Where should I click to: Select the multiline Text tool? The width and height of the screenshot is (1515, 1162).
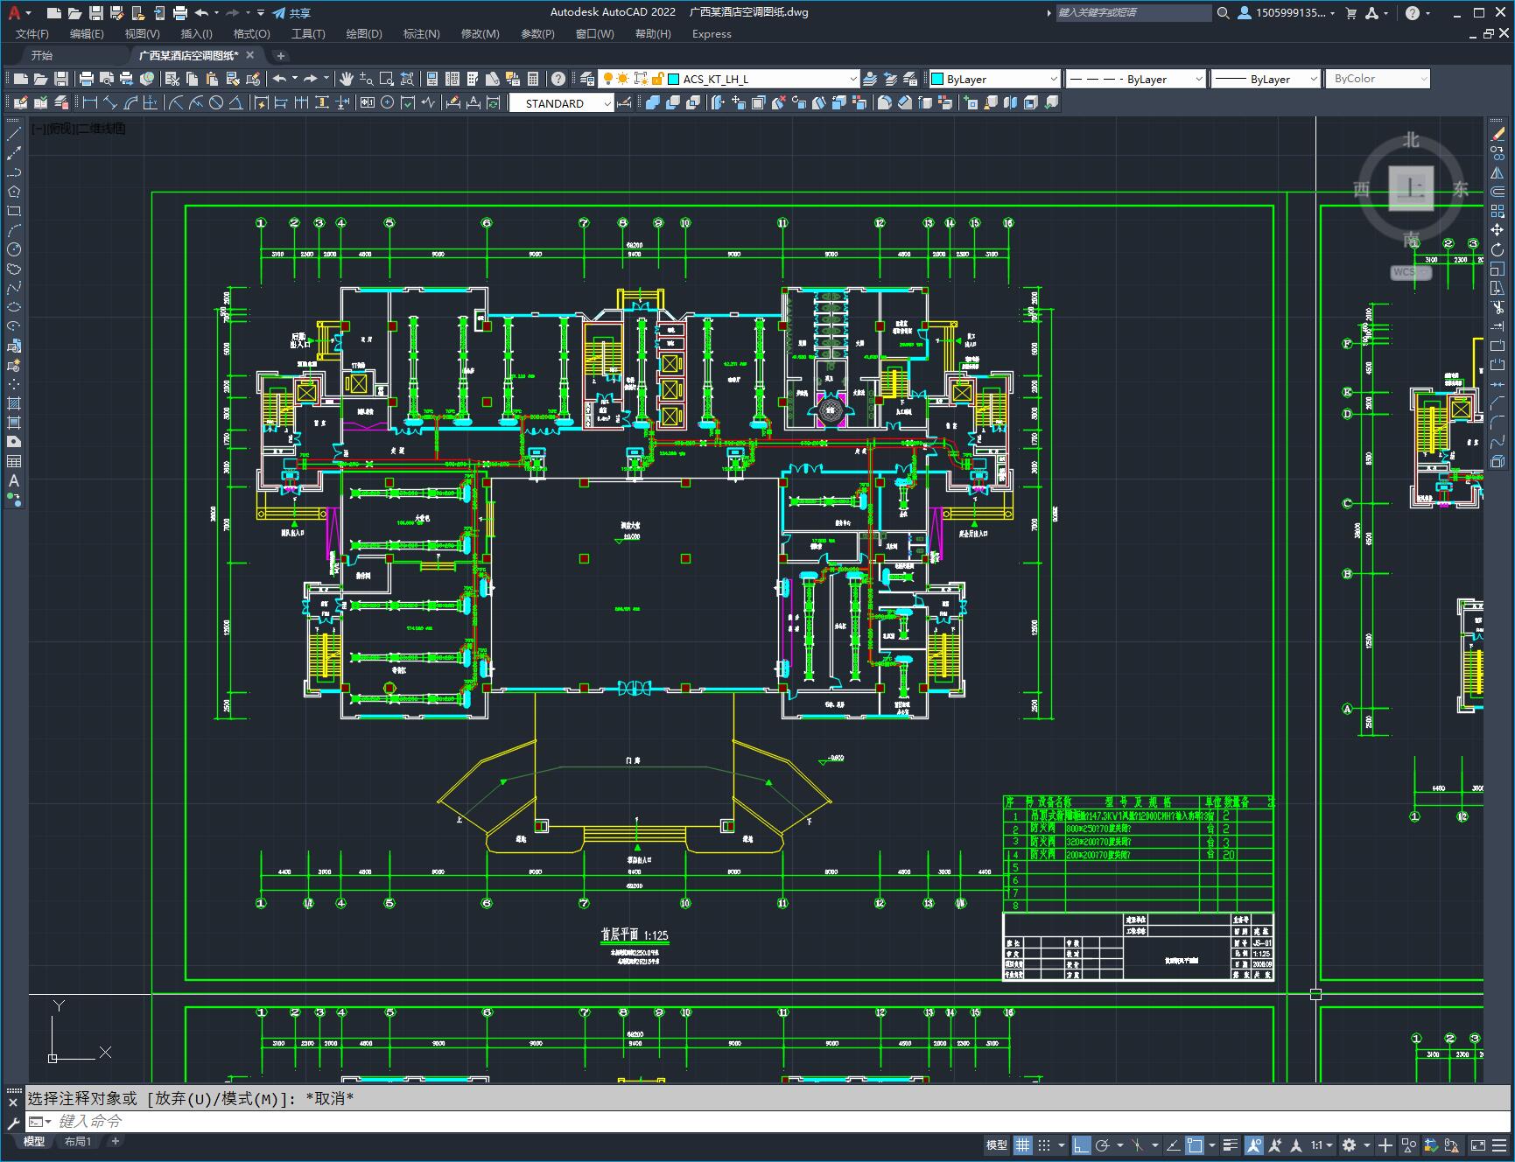point(14,480)
